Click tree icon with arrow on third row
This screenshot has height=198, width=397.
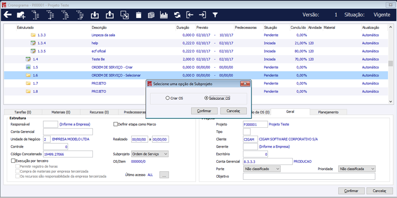click(x=65, y=15)
